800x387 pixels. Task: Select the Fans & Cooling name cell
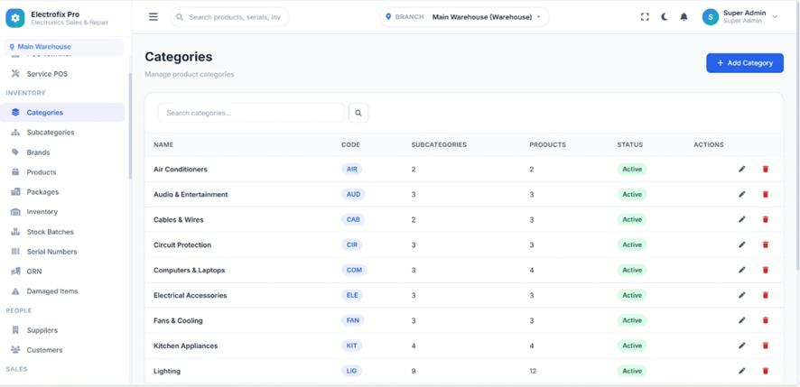click(178, 321)
